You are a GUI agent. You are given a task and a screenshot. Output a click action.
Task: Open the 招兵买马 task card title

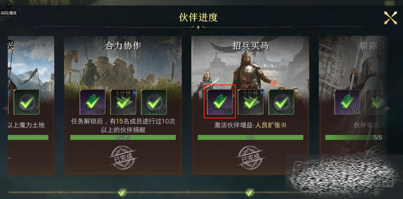coord(250,46)
